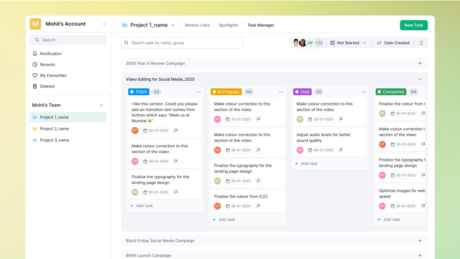
Task: Click flag on 'I like this version' card
Action: click(x=176, y=130)
